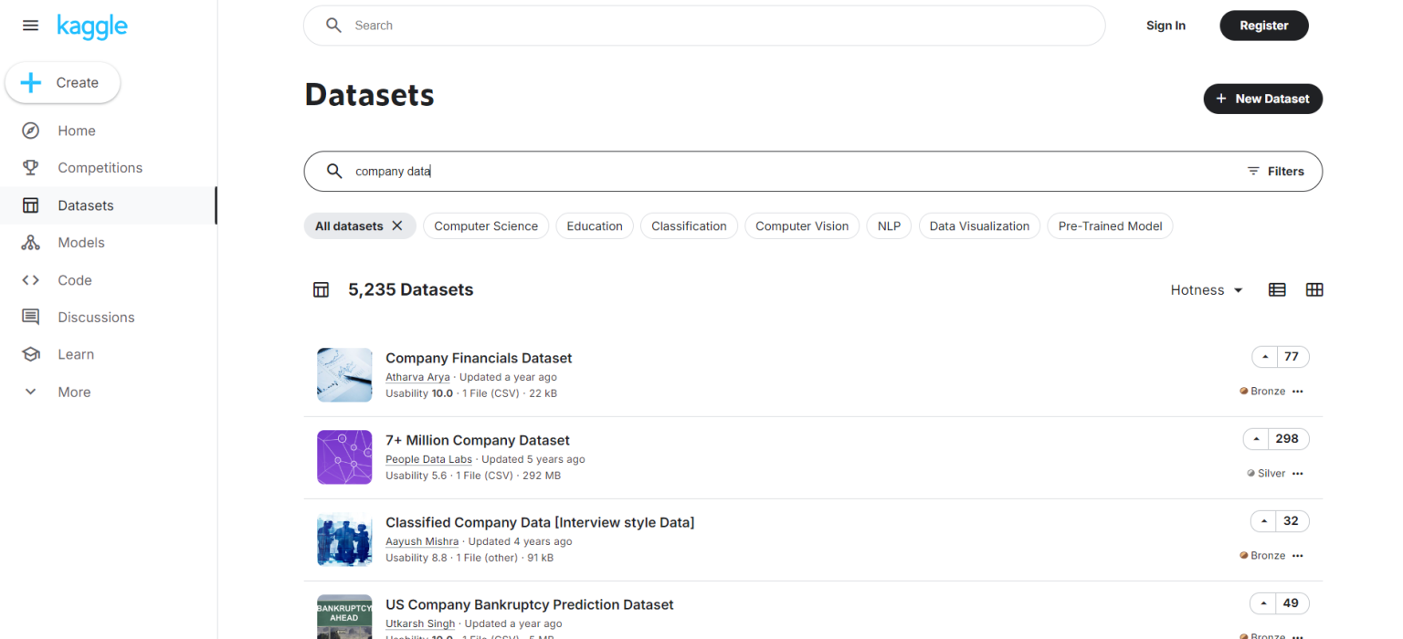Open the hamburger navigation menu

pos(30,26)
